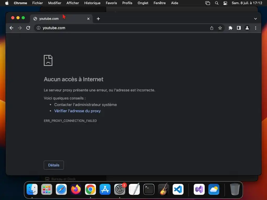
Task: Click the forward navigation arrow
Action: tap(20, 28)
